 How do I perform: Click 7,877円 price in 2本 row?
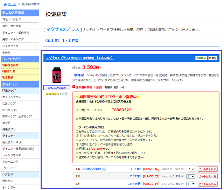pyautogui.click(x=135, y=176)
